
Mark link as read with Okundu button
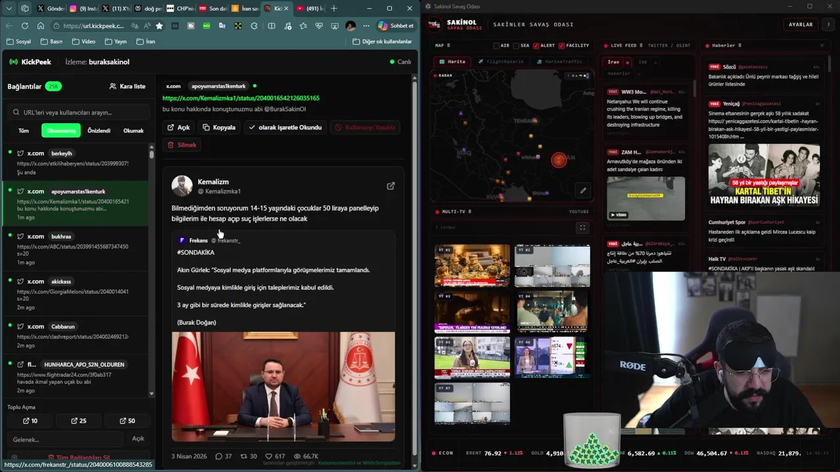[x=285, y=127]
